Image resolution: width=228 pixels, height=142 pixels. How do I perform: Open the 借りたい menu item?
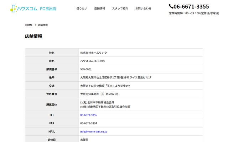(x=82, y=9)
